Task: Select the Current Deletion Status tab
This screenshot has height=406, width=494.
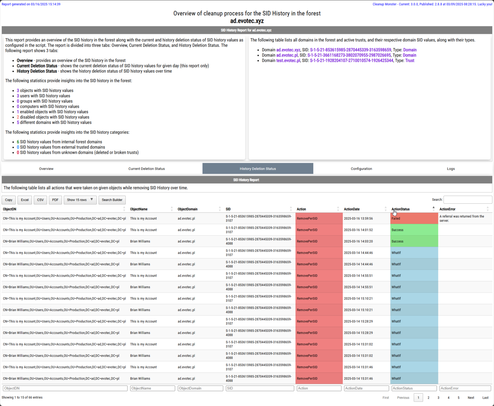Action: [147, 168]
